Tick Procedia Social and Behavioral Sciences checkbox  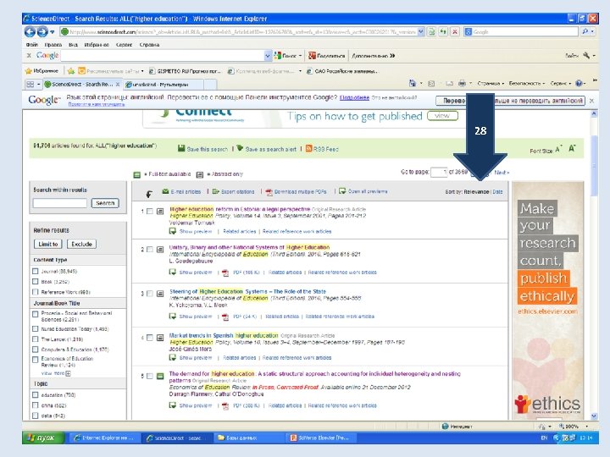click(36, 313)
